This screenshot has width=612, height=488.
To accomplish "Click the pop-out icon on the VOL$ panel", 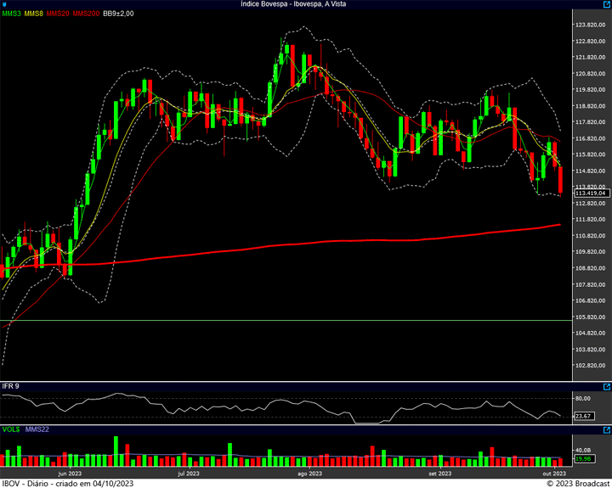I will click(x=605, y=429).
